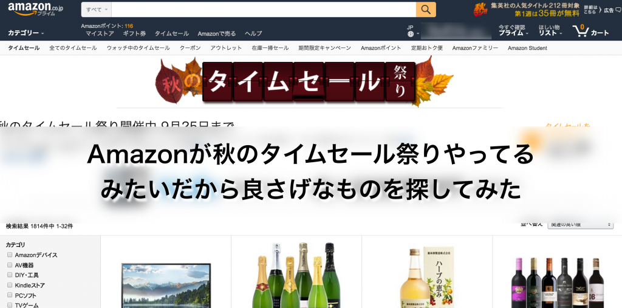The height and width of the screenshot is (308, 622).
Task: Open the 並べ替え sort order dropdown
Action: [x=580, y=224]
